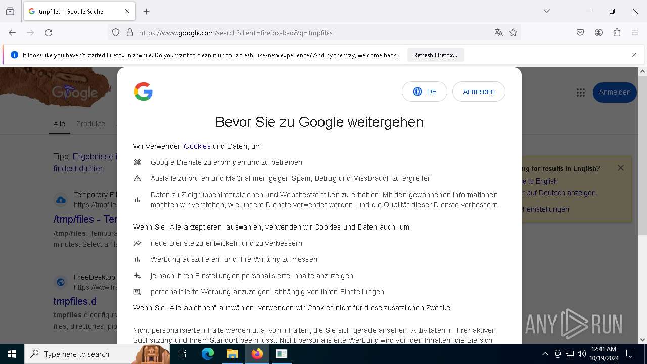Open the Google apps grid icon

pos(580,93)
